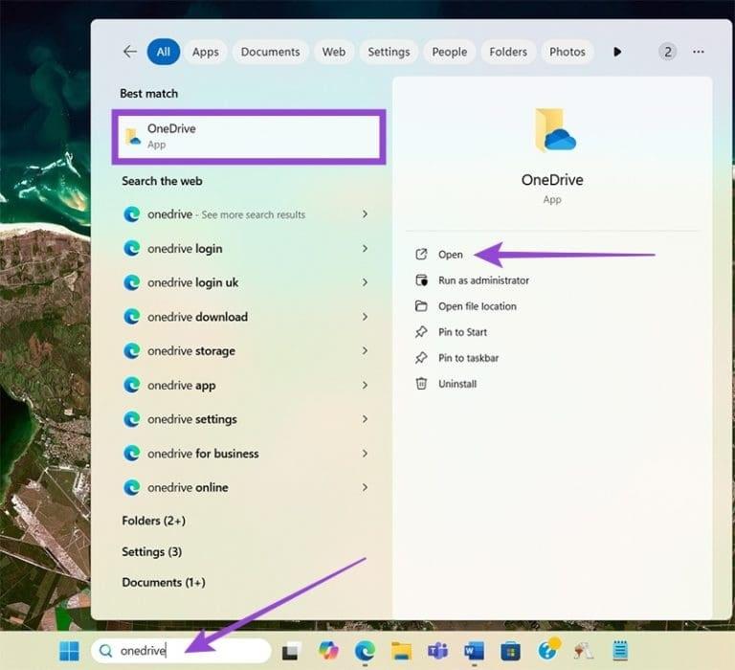Choose Pin to taskbar

click(x=469, y=358)
